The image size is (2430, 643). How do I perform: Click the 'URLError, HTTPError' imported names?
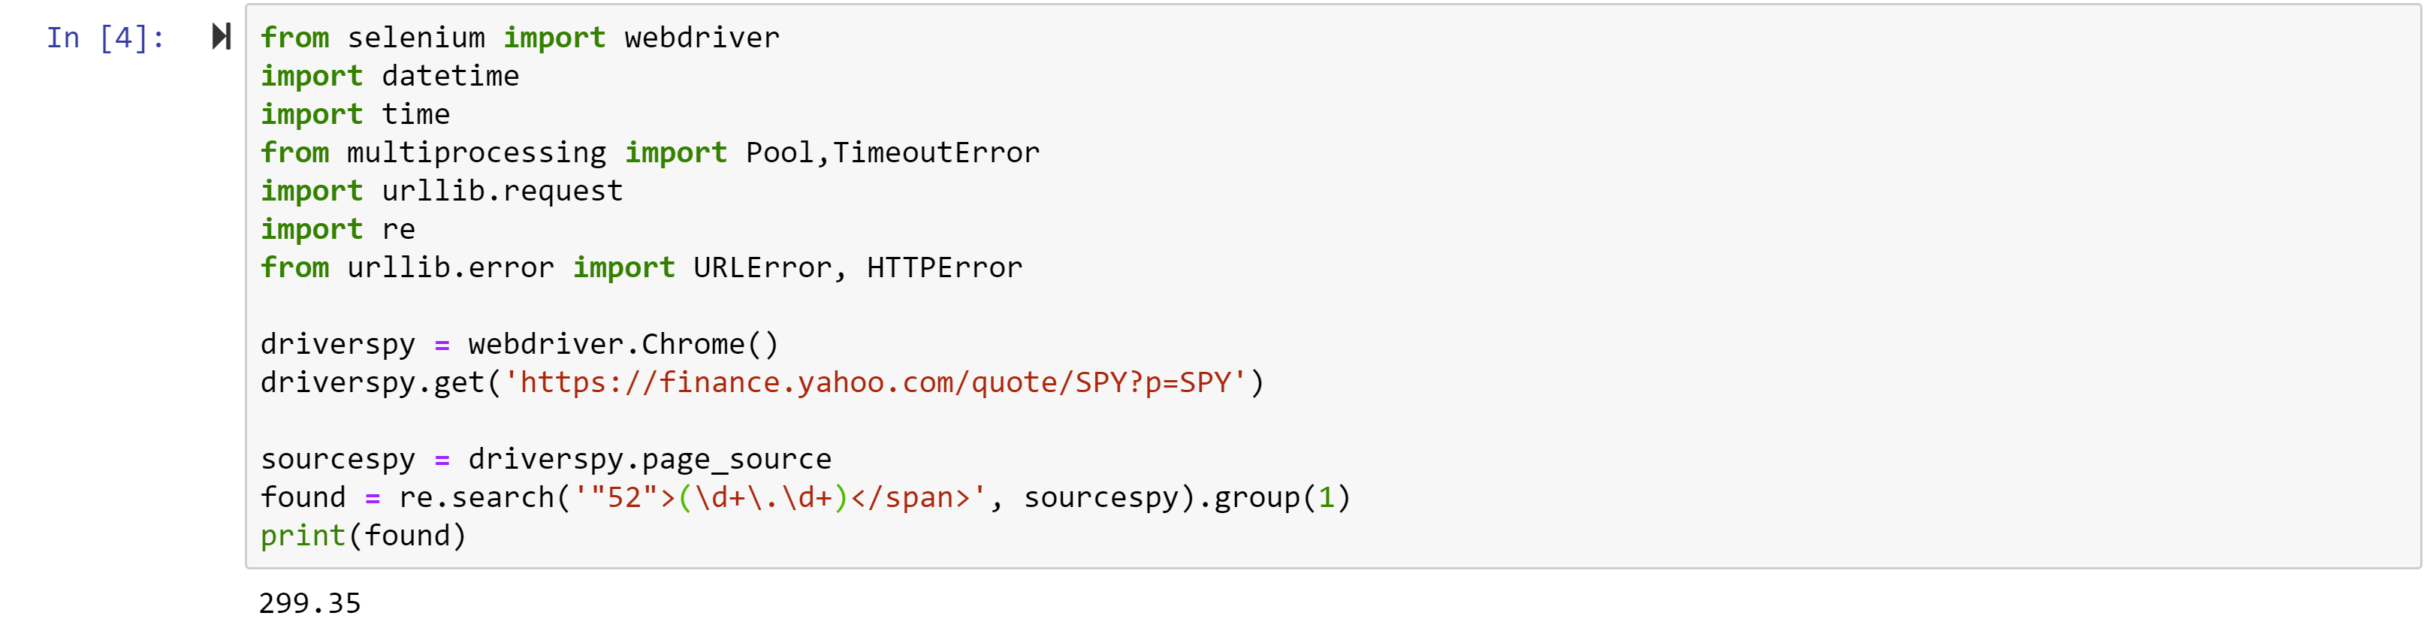[858, 267]
